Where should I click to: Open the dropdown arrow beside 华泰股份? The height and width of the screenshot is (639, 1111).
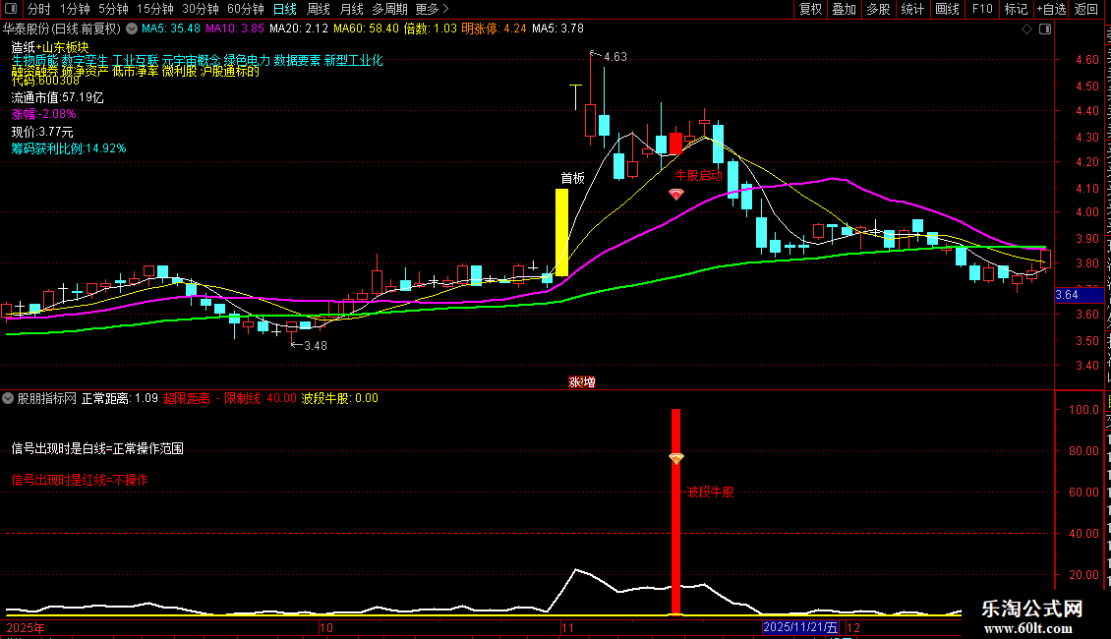132,29
